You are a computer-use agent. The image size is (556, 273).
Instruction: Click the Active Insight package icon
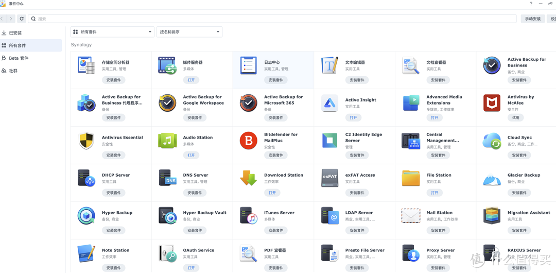[330, 103]
